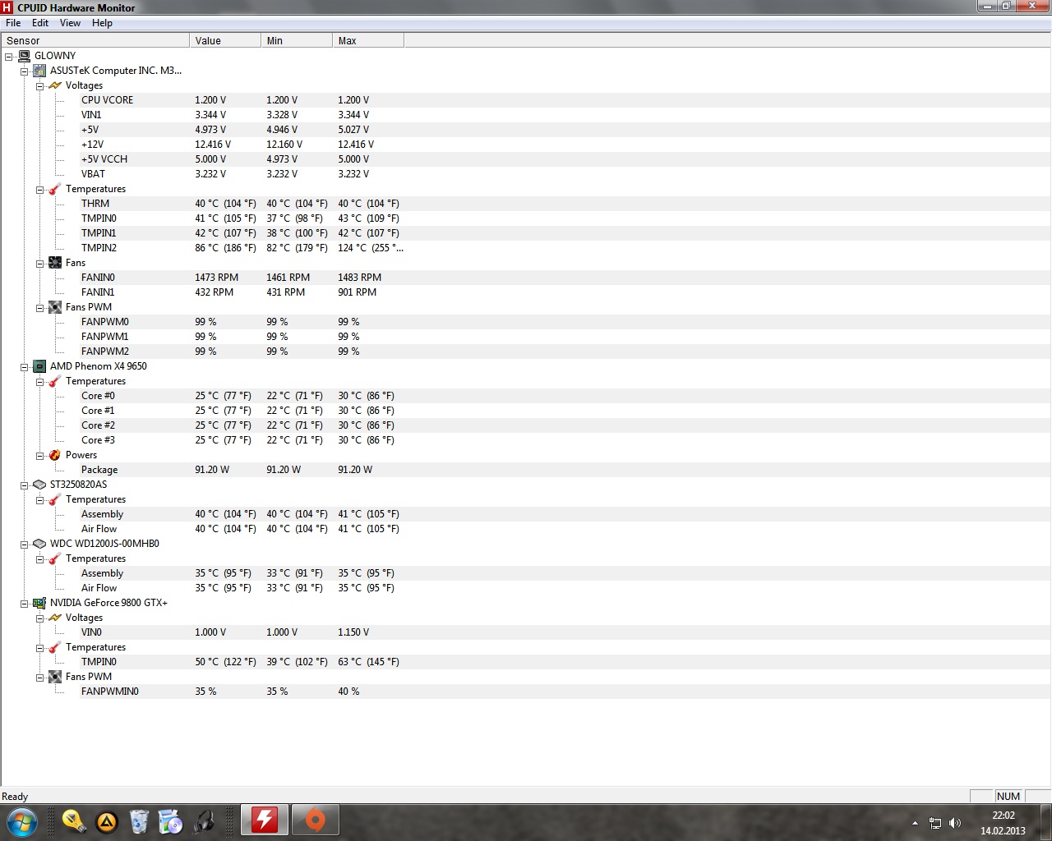The image size is (1052, 841).
Task: Collapse the ASUSTeK Computer INC. node
Action: coord(25,71)
